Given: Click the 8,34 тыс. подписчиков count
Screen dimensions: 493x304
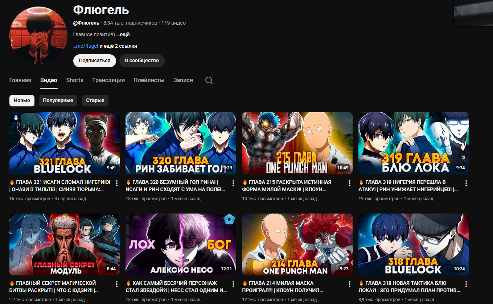Looking at the screenshot, I should point(130,23).
